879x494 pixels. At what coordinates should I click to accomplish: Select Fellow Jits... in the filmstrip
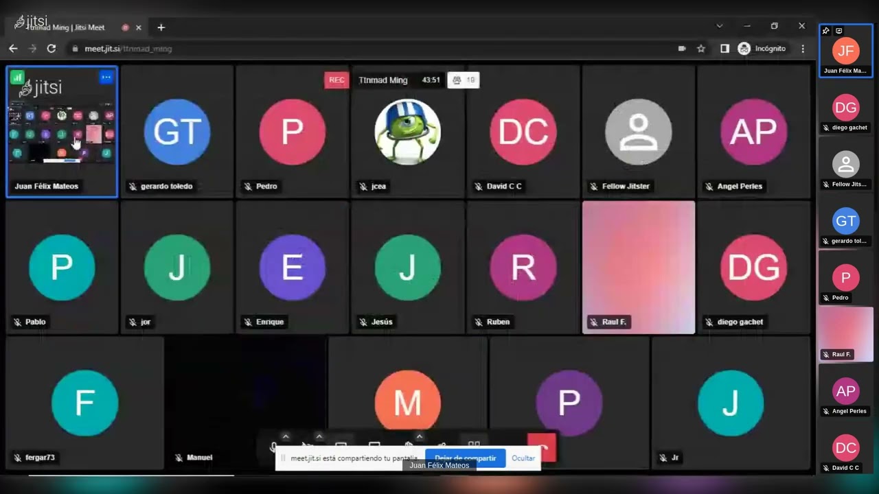point(846,165)
